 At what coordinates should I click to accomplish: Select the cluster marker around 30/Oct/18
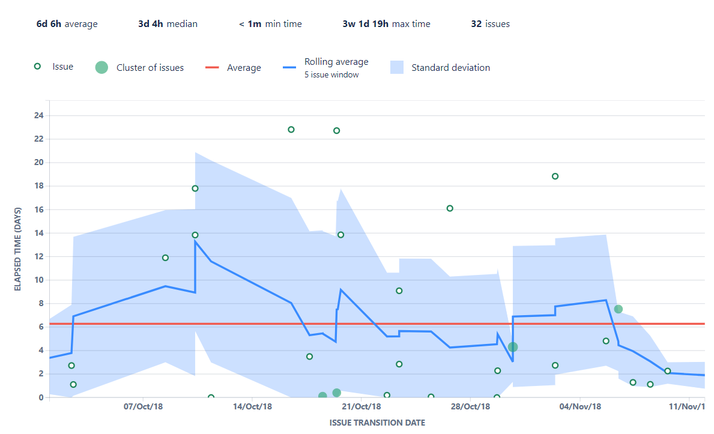point(512,347)
